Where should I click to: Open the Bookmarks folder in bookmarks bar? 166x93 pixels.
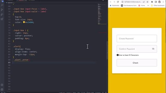click(x=114, y=5)
